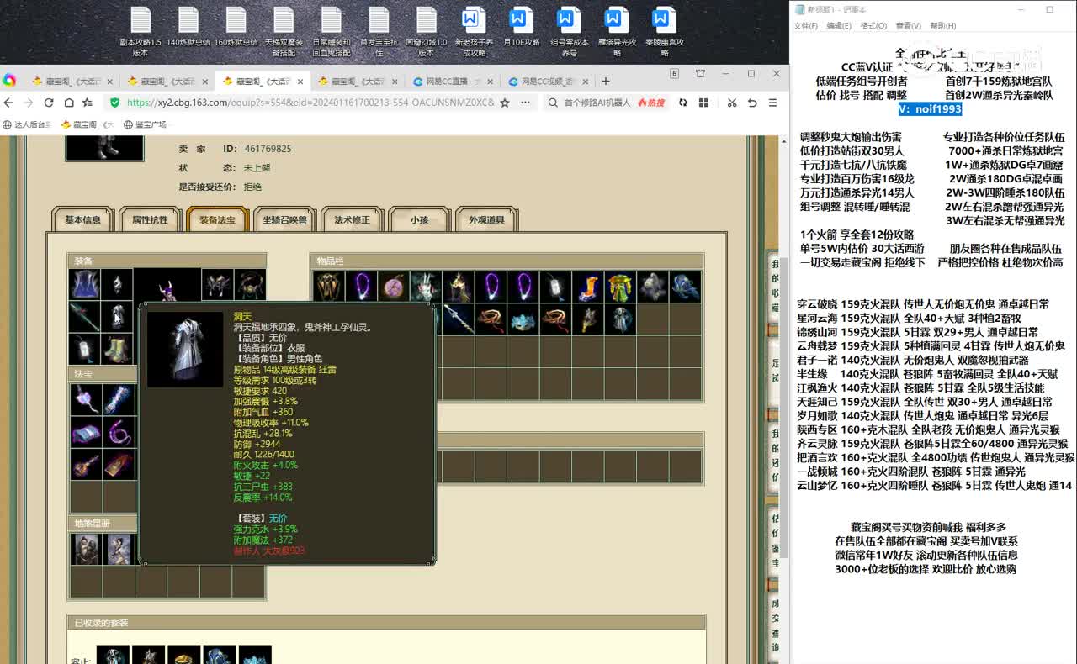Screen dimensions: 1077x664
Task: Click the browser address bar URL
Action: pyautogui.click(x=310, y=103)
